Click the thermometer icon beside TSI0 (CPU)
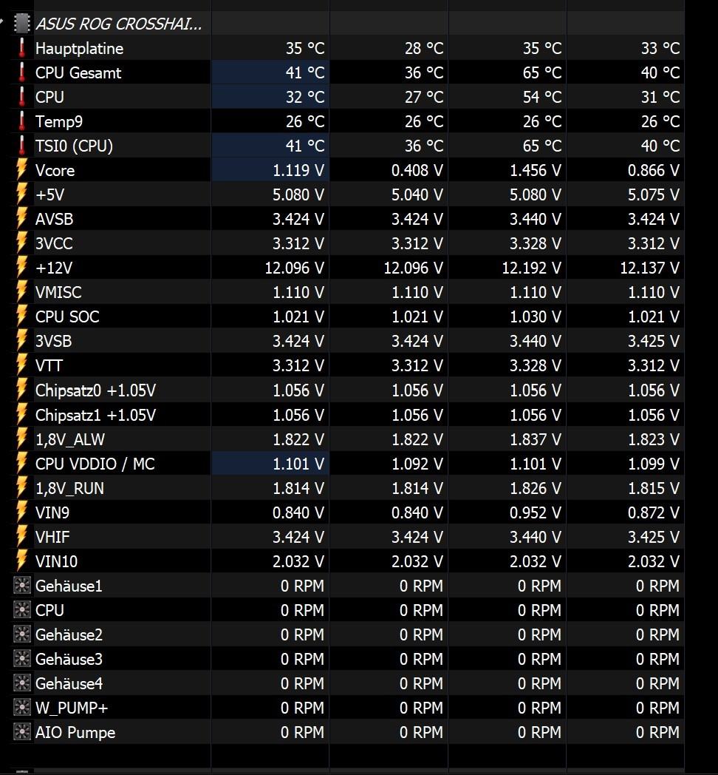718x775 pixels. point(21,146)
